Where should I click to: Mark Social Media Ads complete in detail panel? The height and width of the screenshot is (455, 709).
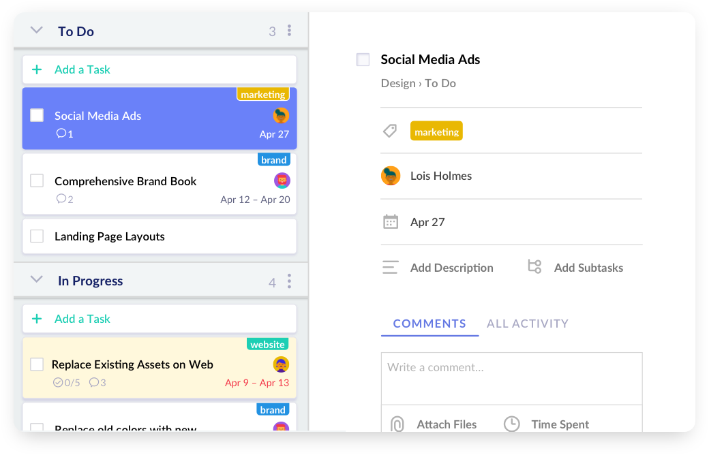point(363,60)
